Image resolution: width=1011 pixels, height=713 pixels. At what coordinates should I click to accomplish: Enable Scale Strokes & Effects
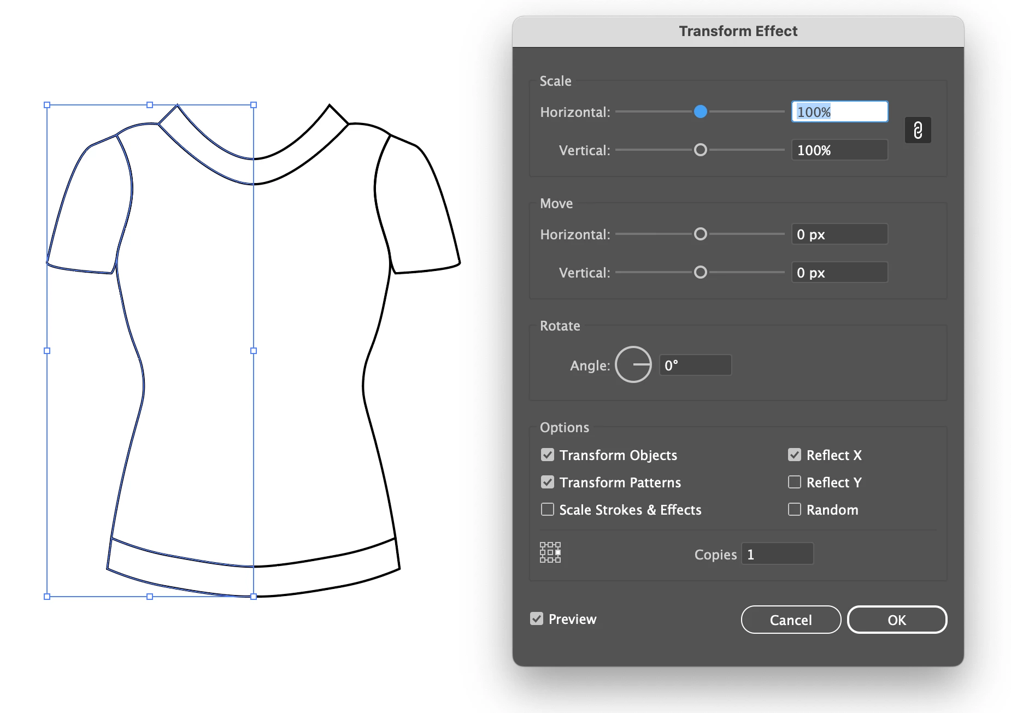coord(547,509)
